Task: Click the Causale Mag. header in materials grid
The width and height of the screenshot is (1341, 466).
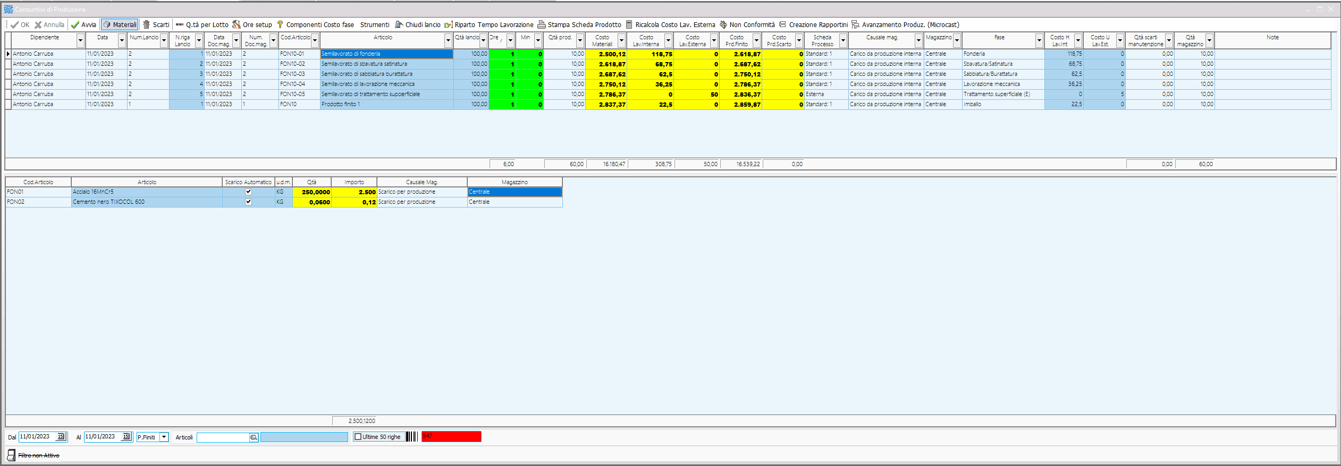Action: click(x=422, y=182)
